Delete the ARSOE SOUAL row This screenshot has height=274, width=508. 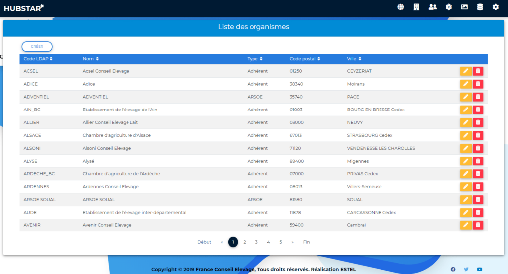click(478, 200)
